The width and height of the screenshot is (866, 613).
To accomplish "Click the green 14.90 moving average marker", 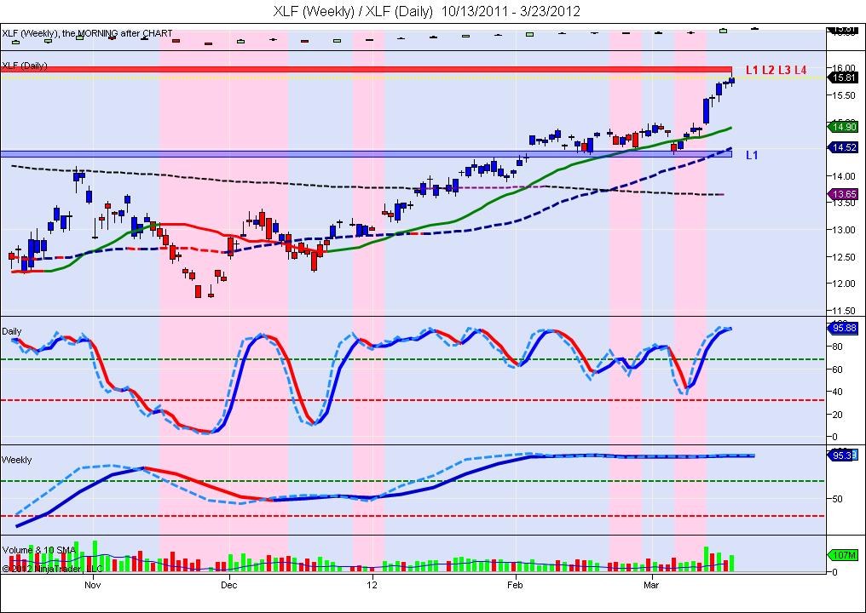I will tap(844, 127).
